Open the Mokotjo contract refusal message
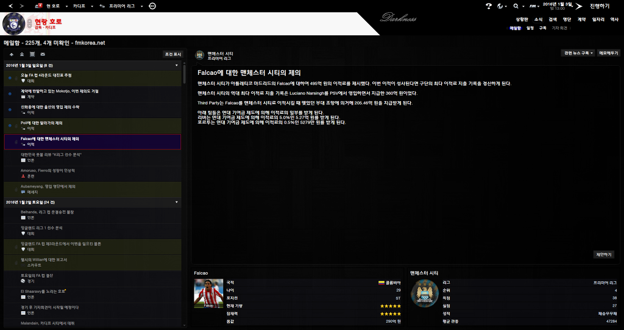624x330 pixels. click(x=93, y=94)
